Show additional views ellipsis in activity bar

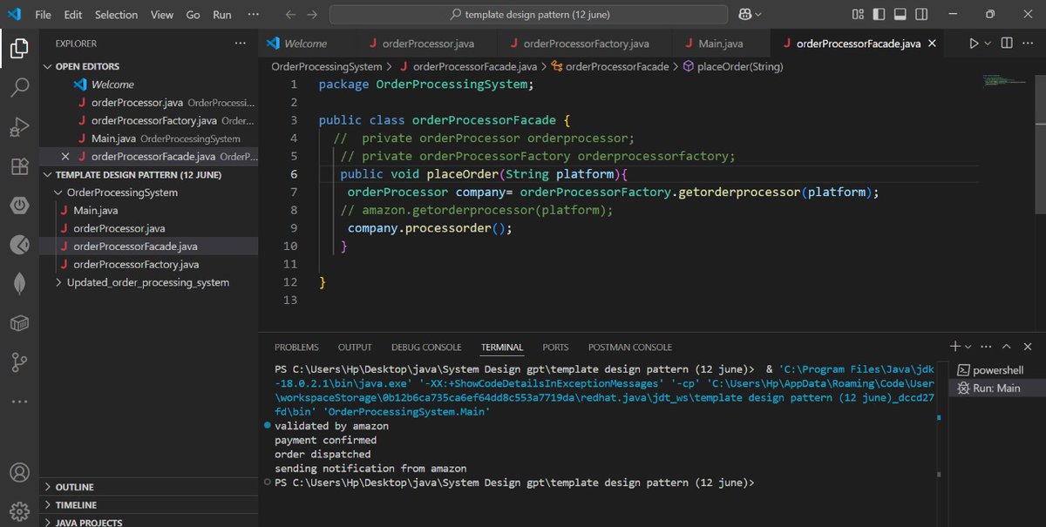point(19,402)
